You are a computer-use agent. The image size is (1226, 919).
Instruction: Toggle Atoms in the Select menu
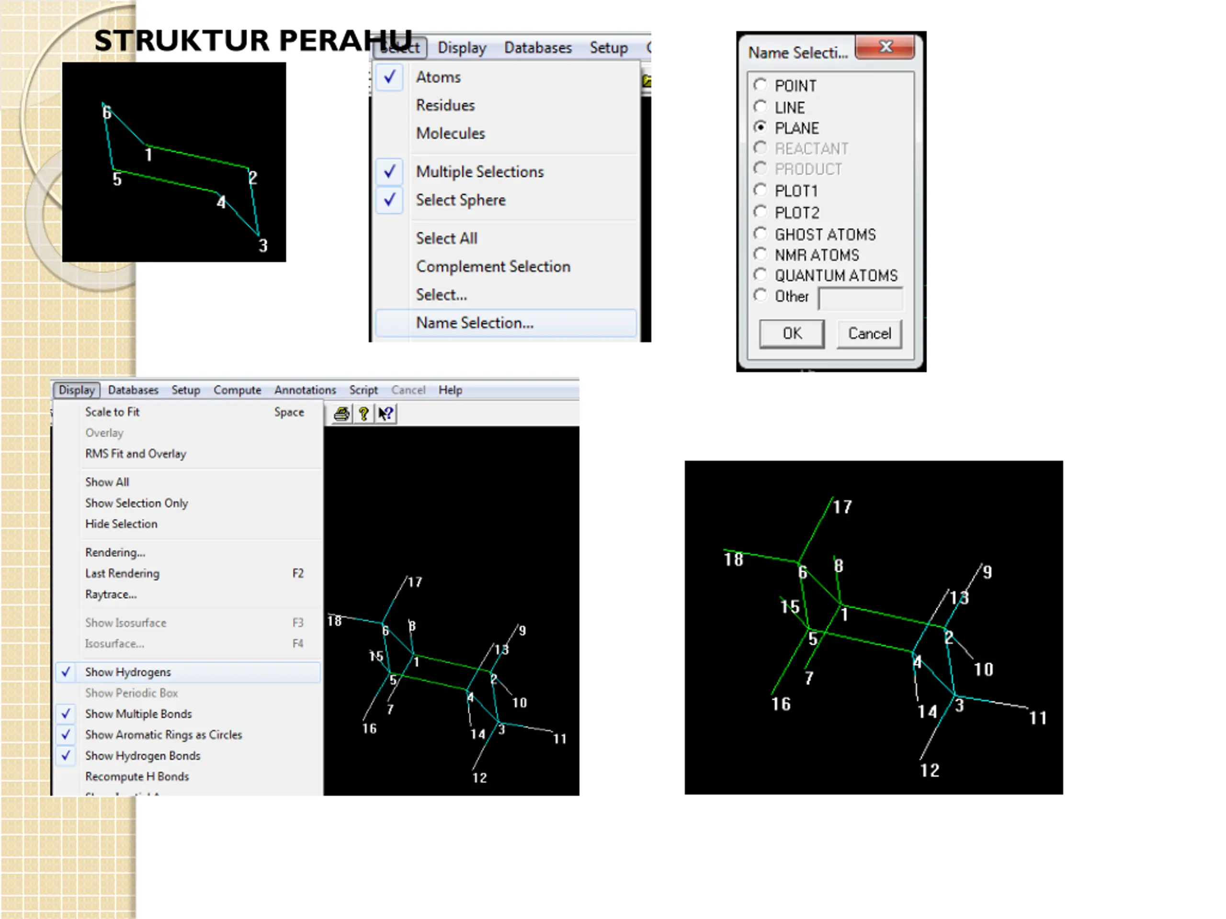point(506,77)
